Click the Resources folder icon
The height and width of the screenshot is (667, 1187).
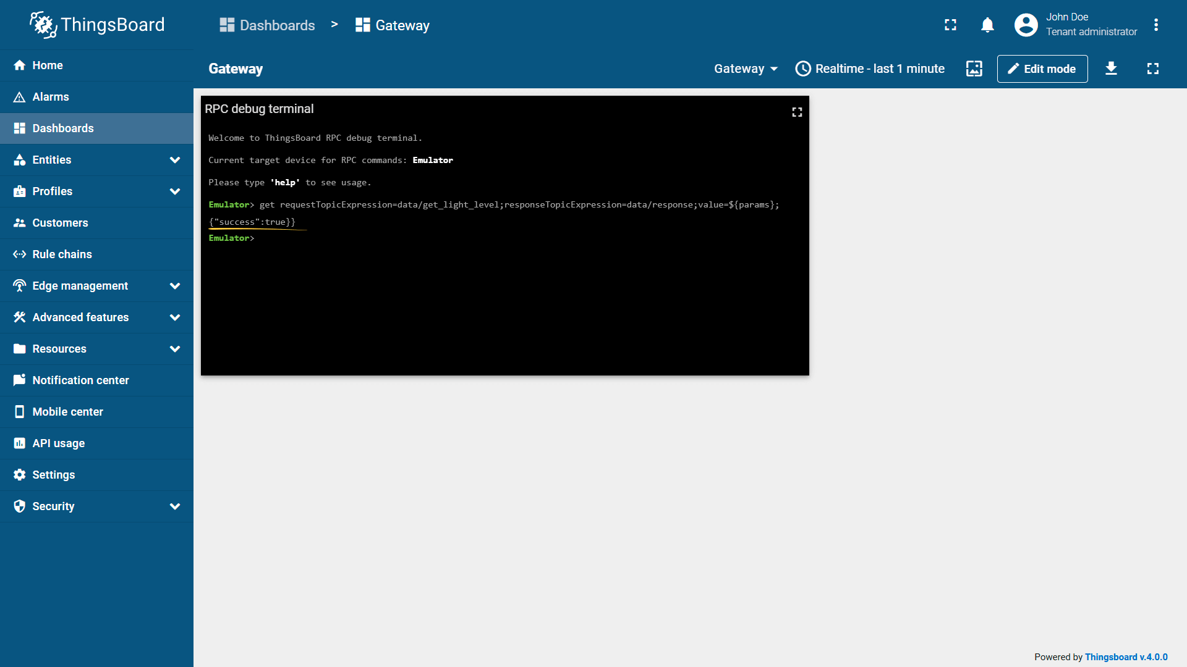[20, 349]
